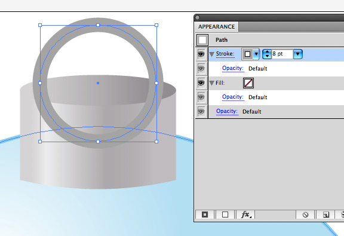
Task: Open the Stroke options link
Action: [225, 54]
